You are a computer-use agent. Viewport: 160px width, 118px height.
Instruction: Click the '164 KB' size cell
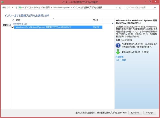96,27
